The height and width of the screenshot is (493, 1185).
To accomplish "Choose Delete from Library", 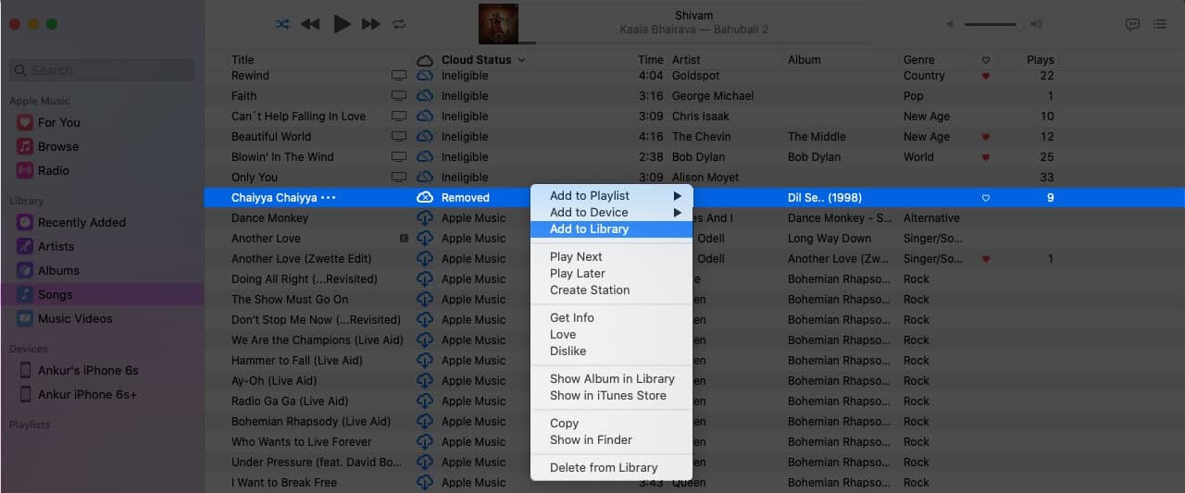I will coord(611,467).
